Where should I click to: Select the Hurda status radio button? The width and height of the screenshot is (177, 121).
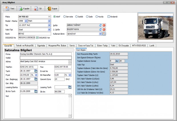coord(96,17)
